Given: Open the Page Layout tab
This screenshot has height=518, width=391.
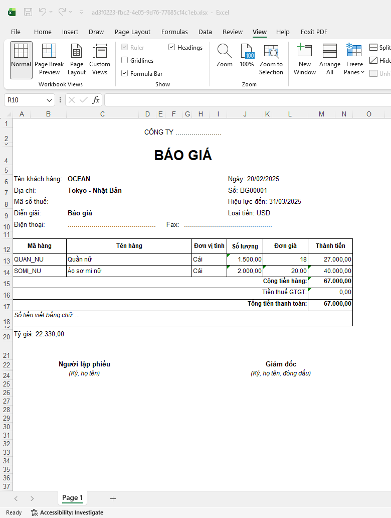Looking at the screenshot, I should 132,32.
